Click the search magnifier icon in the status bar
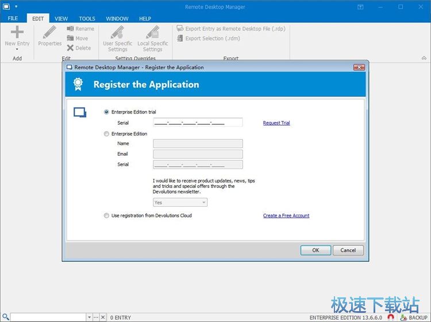431x322 pixels. (6, 317)
